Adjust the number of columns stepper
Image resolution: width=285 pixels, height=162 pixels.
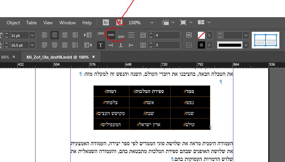(x=151, y=45)
